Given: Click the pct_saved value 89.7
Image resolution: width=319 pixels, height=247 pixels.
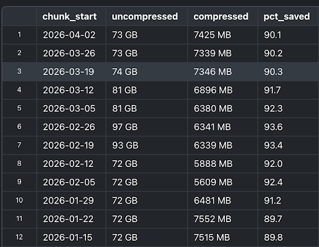Looking at the screenshot, I should click(x=288, y=219).
